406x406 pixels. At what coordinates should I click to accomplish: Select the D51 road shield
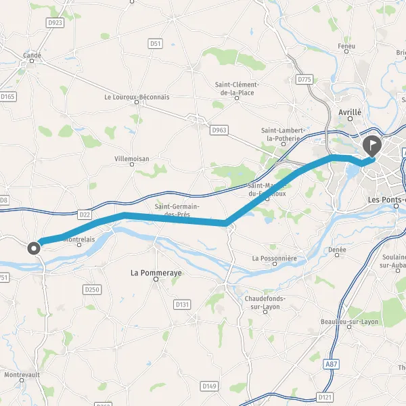[x=156, y=43]
